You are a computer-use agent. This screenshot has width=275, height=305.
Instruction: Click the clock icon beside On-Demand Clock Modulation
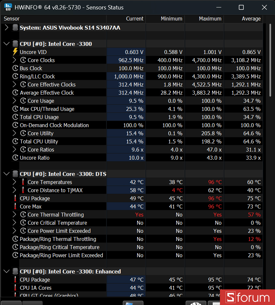click(x=15, y=125)
